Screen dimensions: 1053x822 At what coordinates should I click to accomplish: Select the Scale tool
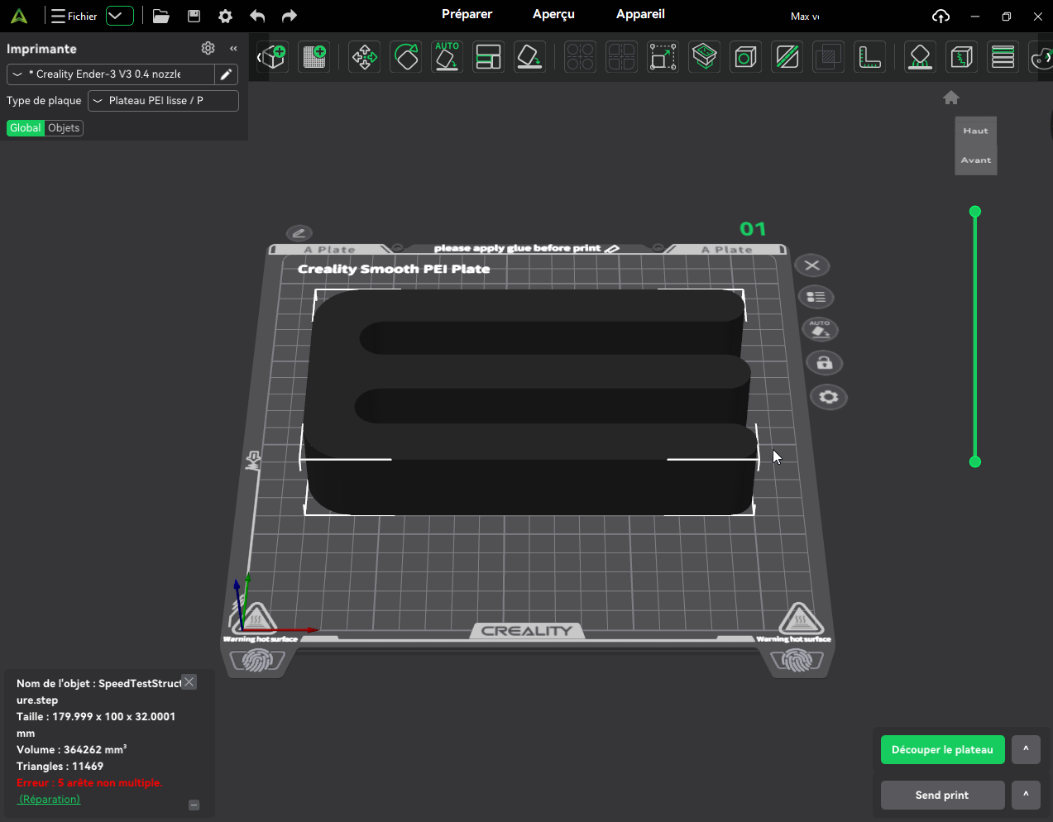pyautogui.click(x=663, y=57)
